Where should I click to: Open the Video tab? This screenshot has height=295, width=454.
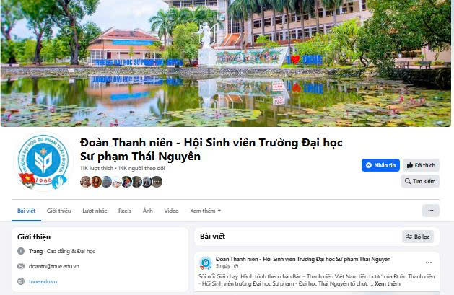pyautogui.click(x=171, y=211)
